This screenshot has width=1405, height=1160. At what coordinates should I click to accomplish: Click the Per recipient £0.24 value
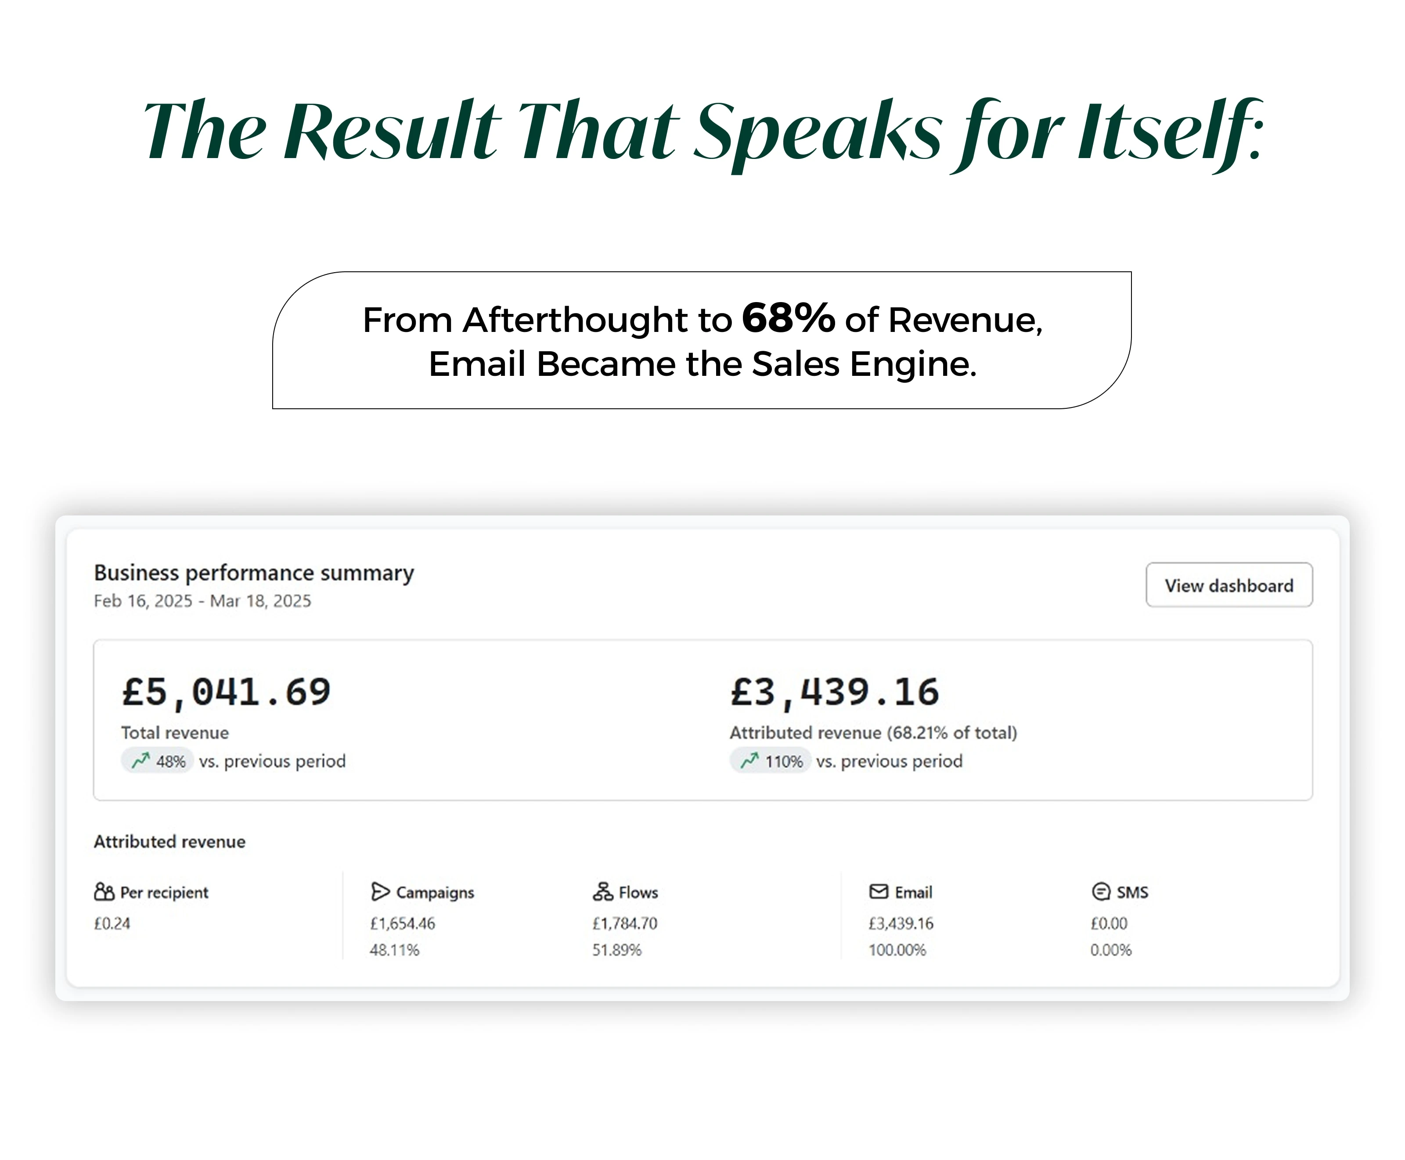(112, 923)
